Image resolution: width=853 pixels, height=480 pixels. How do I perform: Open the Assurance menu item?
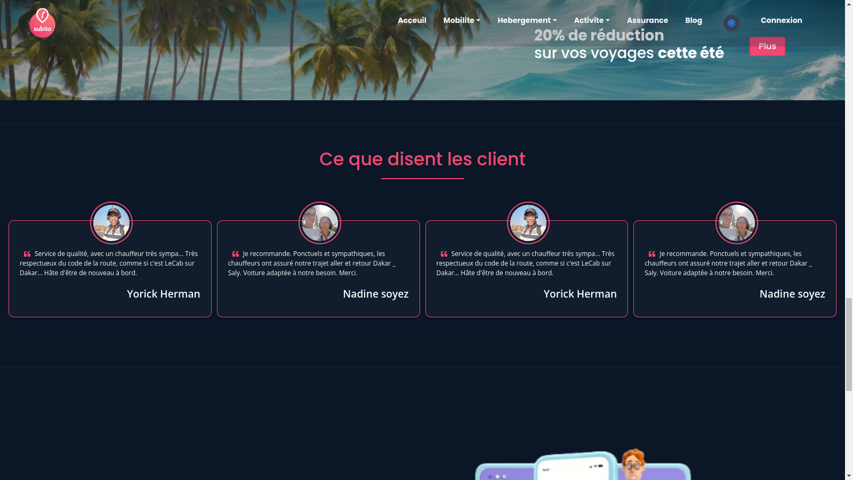(x=647, y=20)
